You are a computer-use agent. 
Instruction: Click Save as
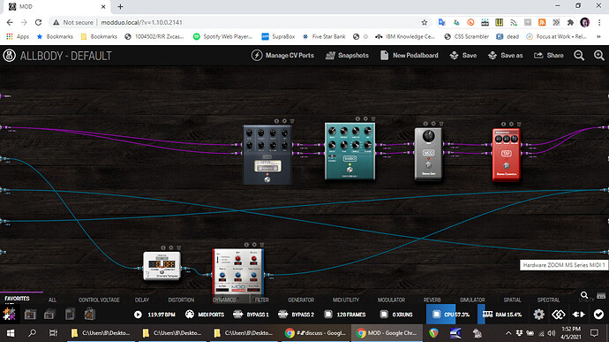pyautogui.click(x=506, y=56)
